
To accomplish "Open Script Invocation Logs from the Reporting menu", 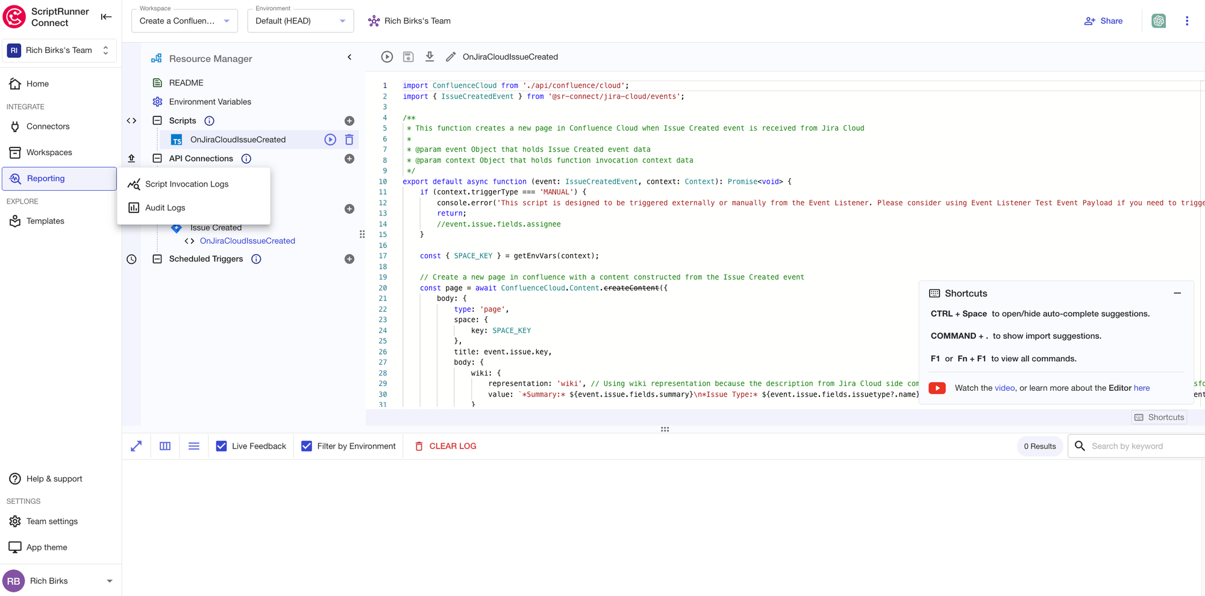I will click(187, 184).
